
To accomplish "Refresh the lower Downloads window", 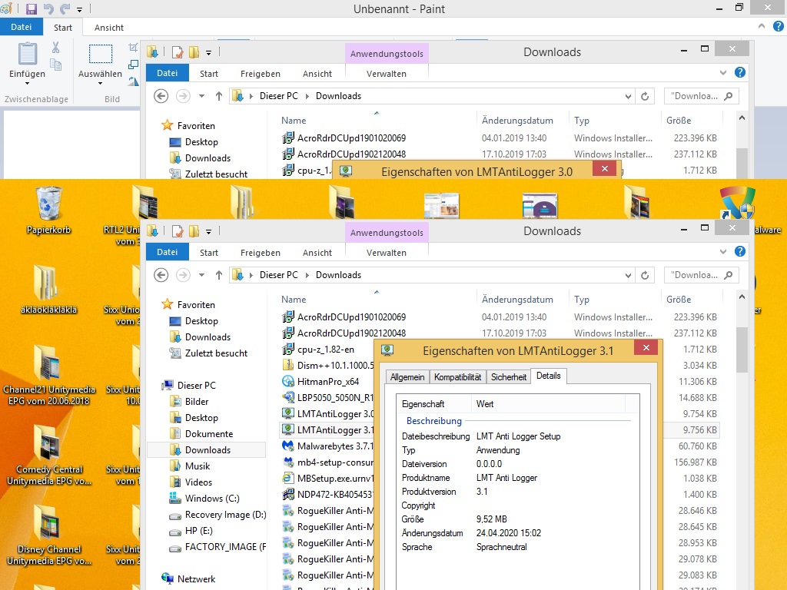I will point(645,275).
